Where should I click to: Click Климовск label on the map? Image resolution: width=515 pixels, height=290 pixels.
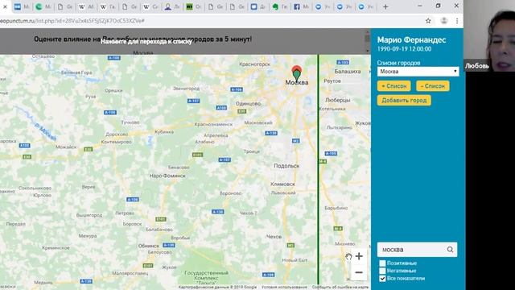click(282, 184)
